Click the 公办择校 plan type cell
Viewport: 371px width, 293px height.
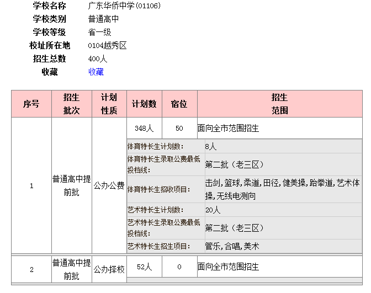[x=109, y=269]
